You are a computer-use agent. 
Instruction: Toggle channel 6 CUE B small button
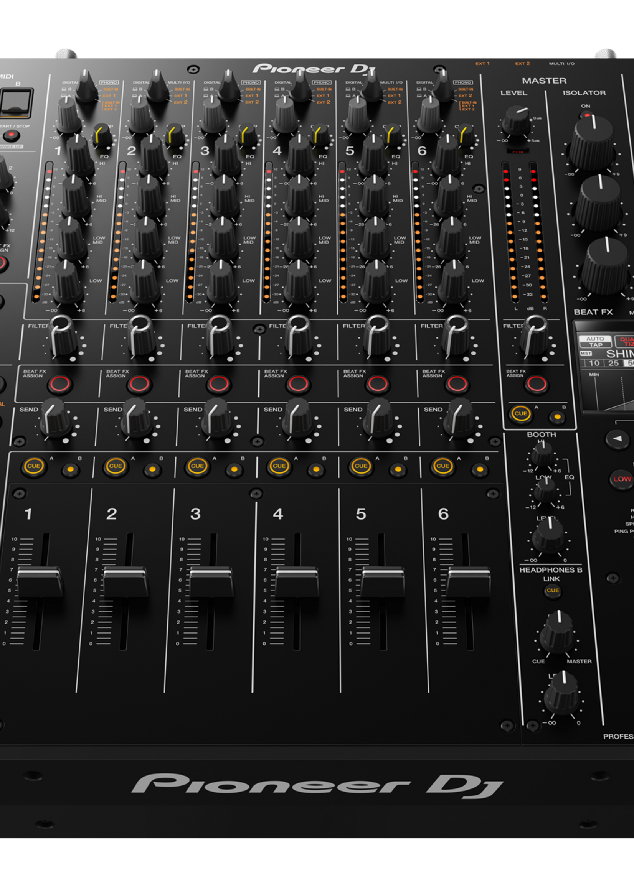(x=480, y=469)
